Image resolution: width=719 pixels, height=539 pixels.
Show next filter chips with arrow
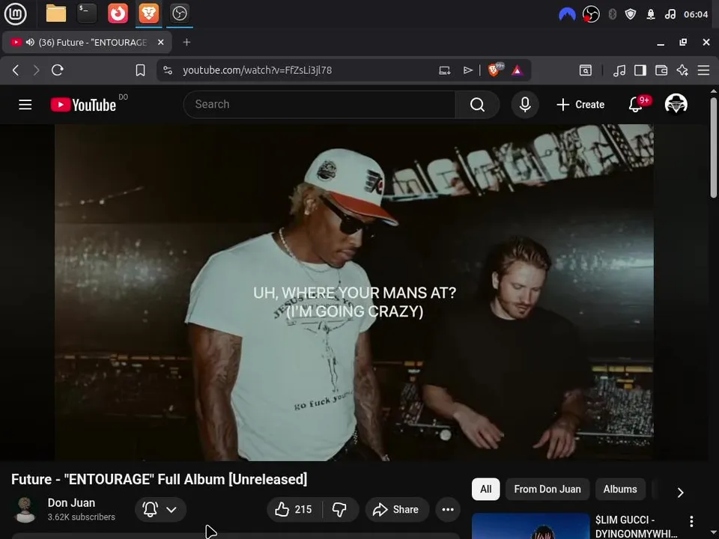coord(680,493)
